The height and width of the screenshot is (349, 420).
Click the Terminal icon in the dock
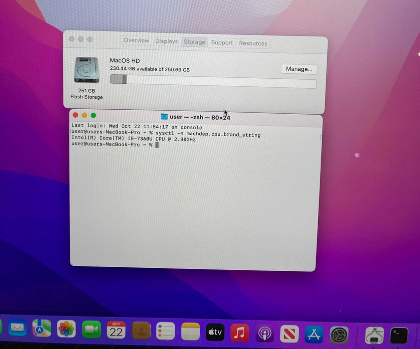point(399,336)
